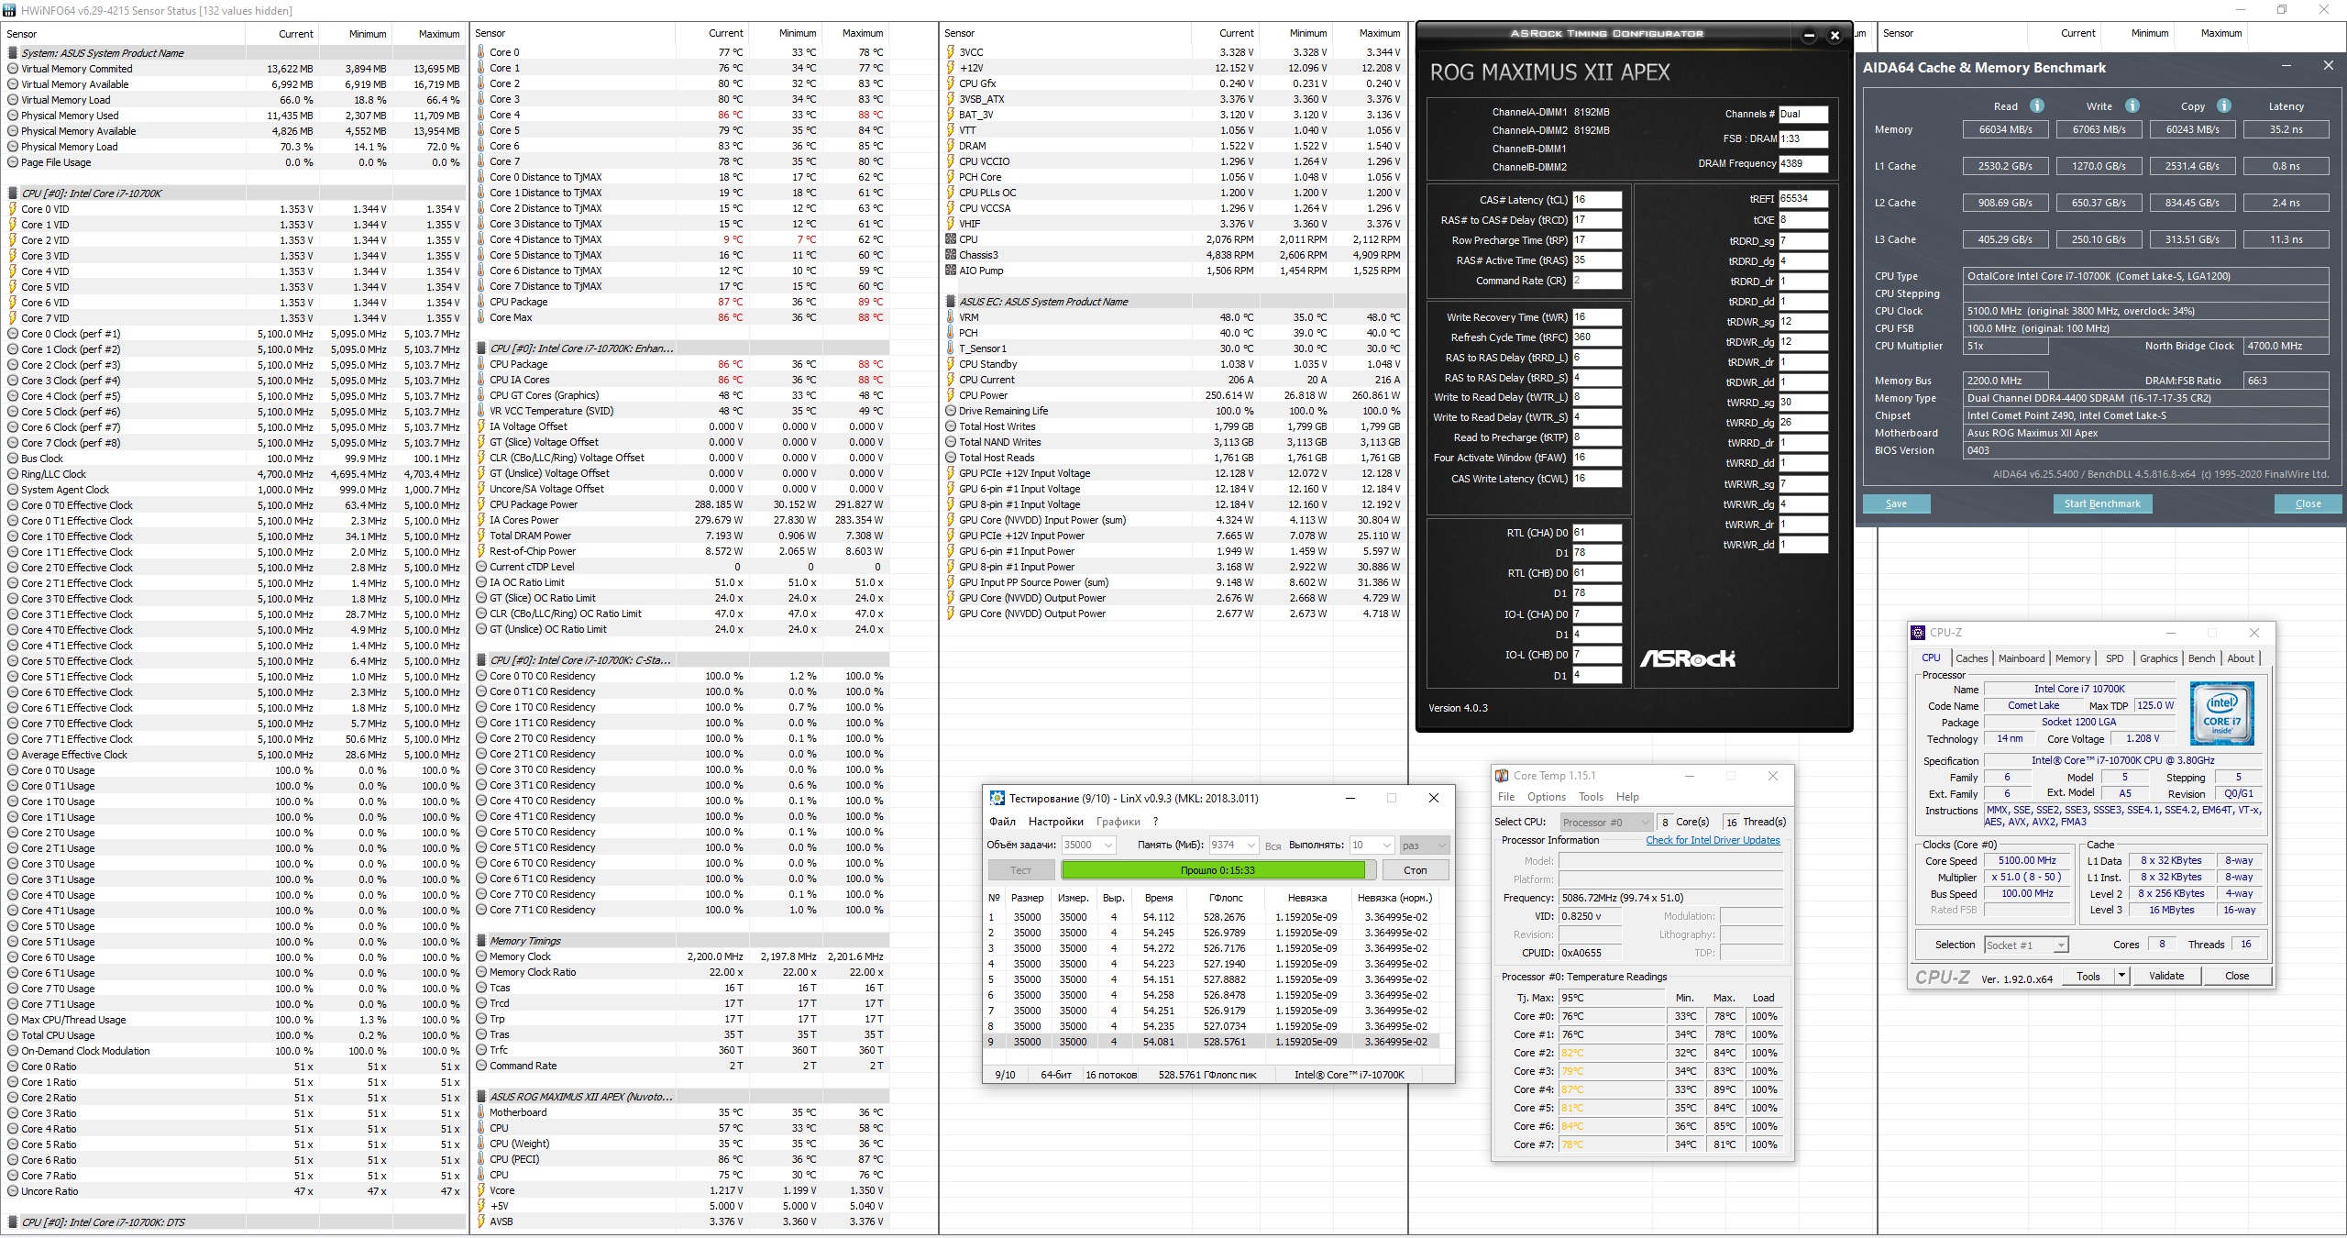Click the Read info icon in AIDA64
Image resolution: width=2347 pixels, height=1238 pixels.
tap(2036, 105)
